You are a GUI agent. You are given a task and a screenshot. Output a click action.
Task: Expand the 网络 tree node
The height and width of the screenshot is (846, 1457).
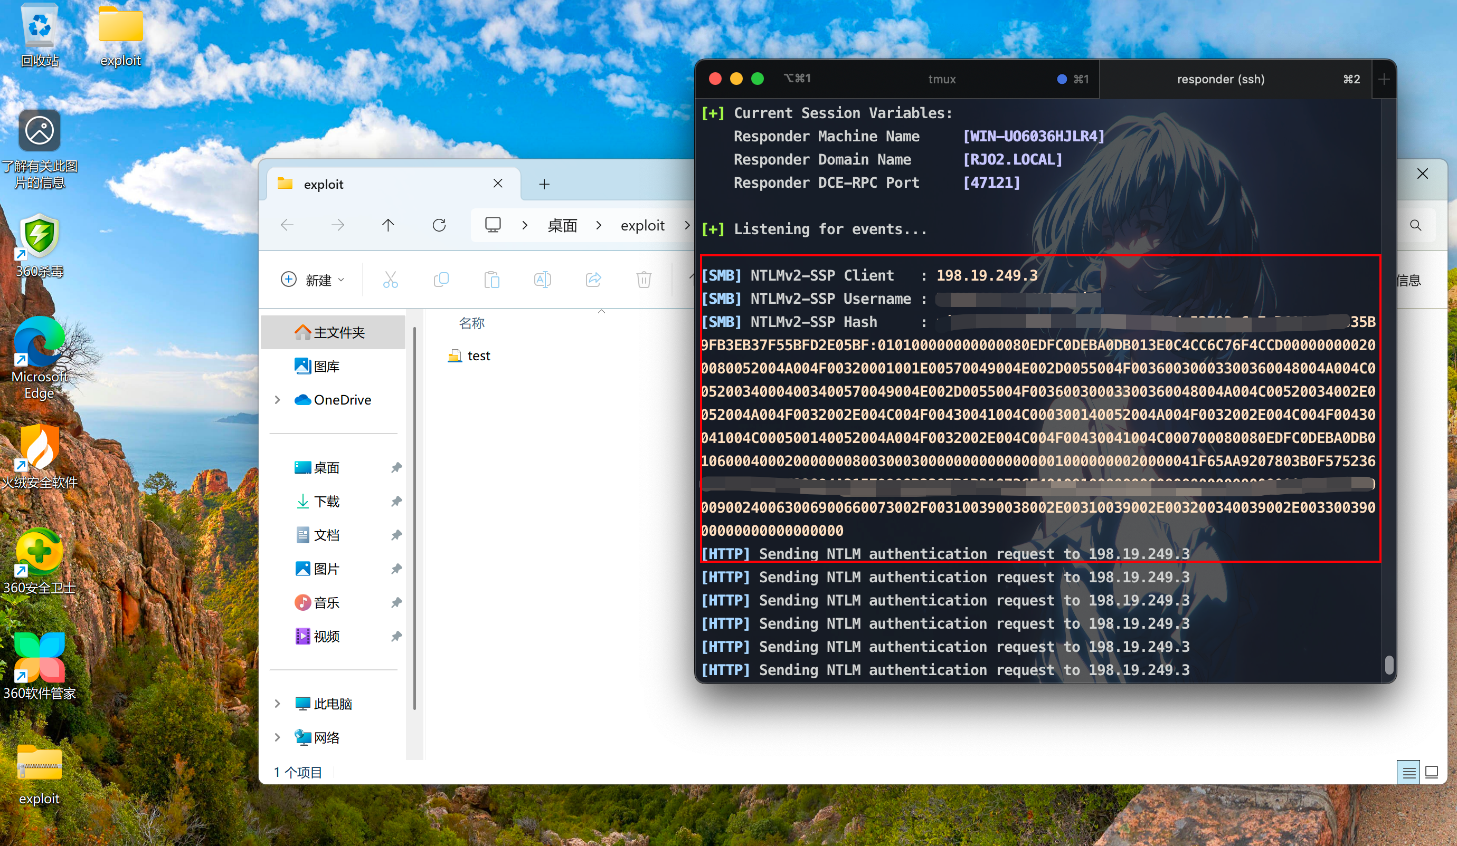tap(278, 737)
